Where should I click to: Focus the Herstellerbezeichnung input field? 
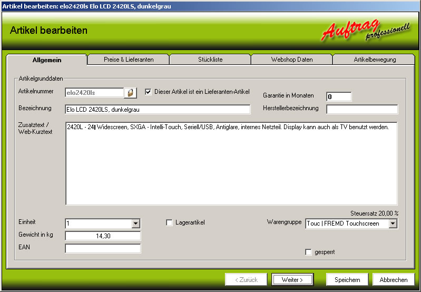tap(362, 109)
